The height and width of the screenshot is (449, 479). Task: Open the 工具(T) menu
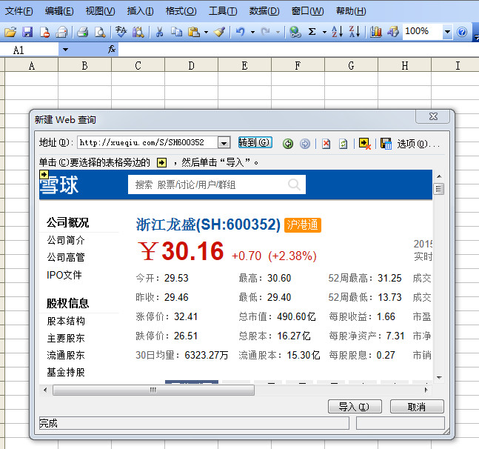point(223,11)
